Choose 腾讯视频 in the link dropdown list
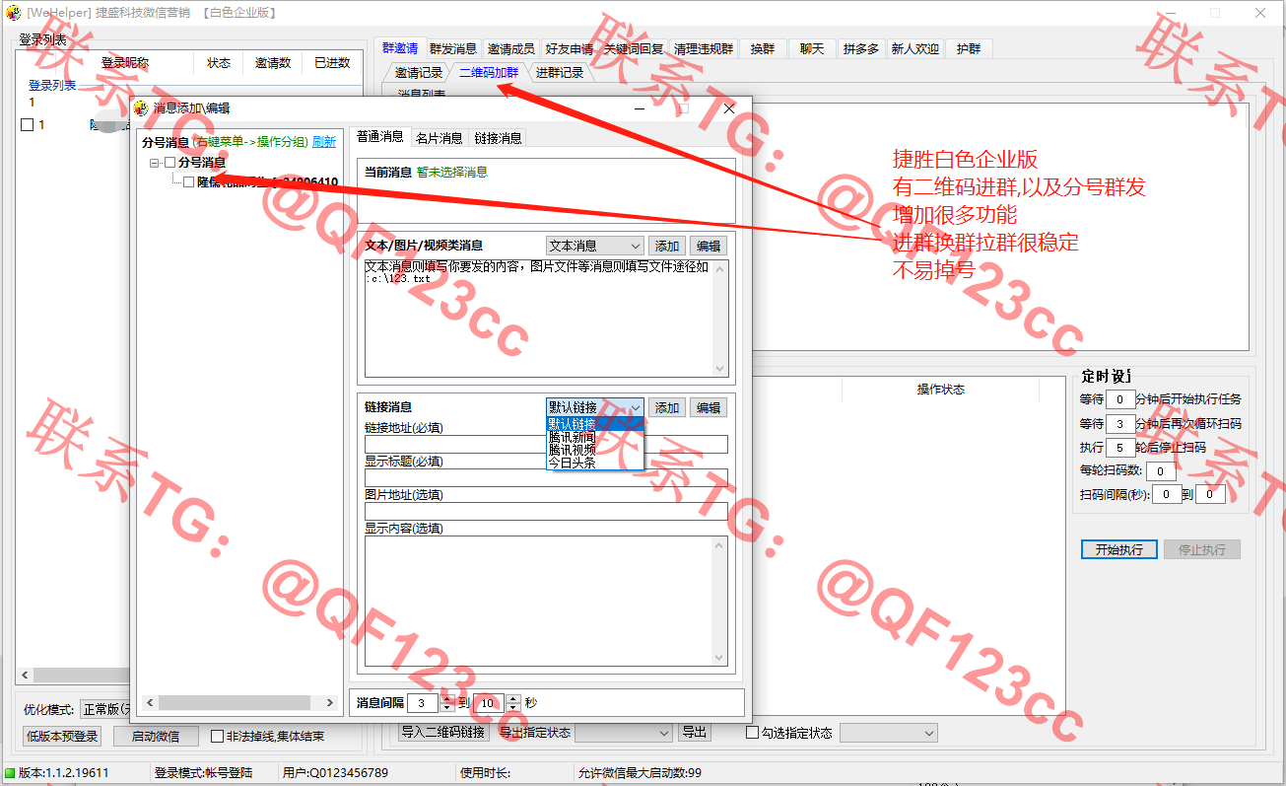Image resolution: width=1286 pixels, height=786 pixels. (594, 449)
